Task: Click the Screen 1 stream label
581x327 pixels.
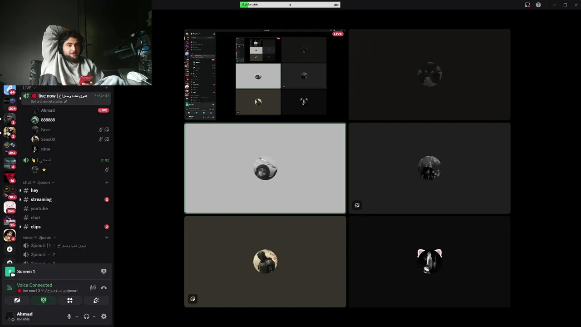Action: click(x=26, y=272)
